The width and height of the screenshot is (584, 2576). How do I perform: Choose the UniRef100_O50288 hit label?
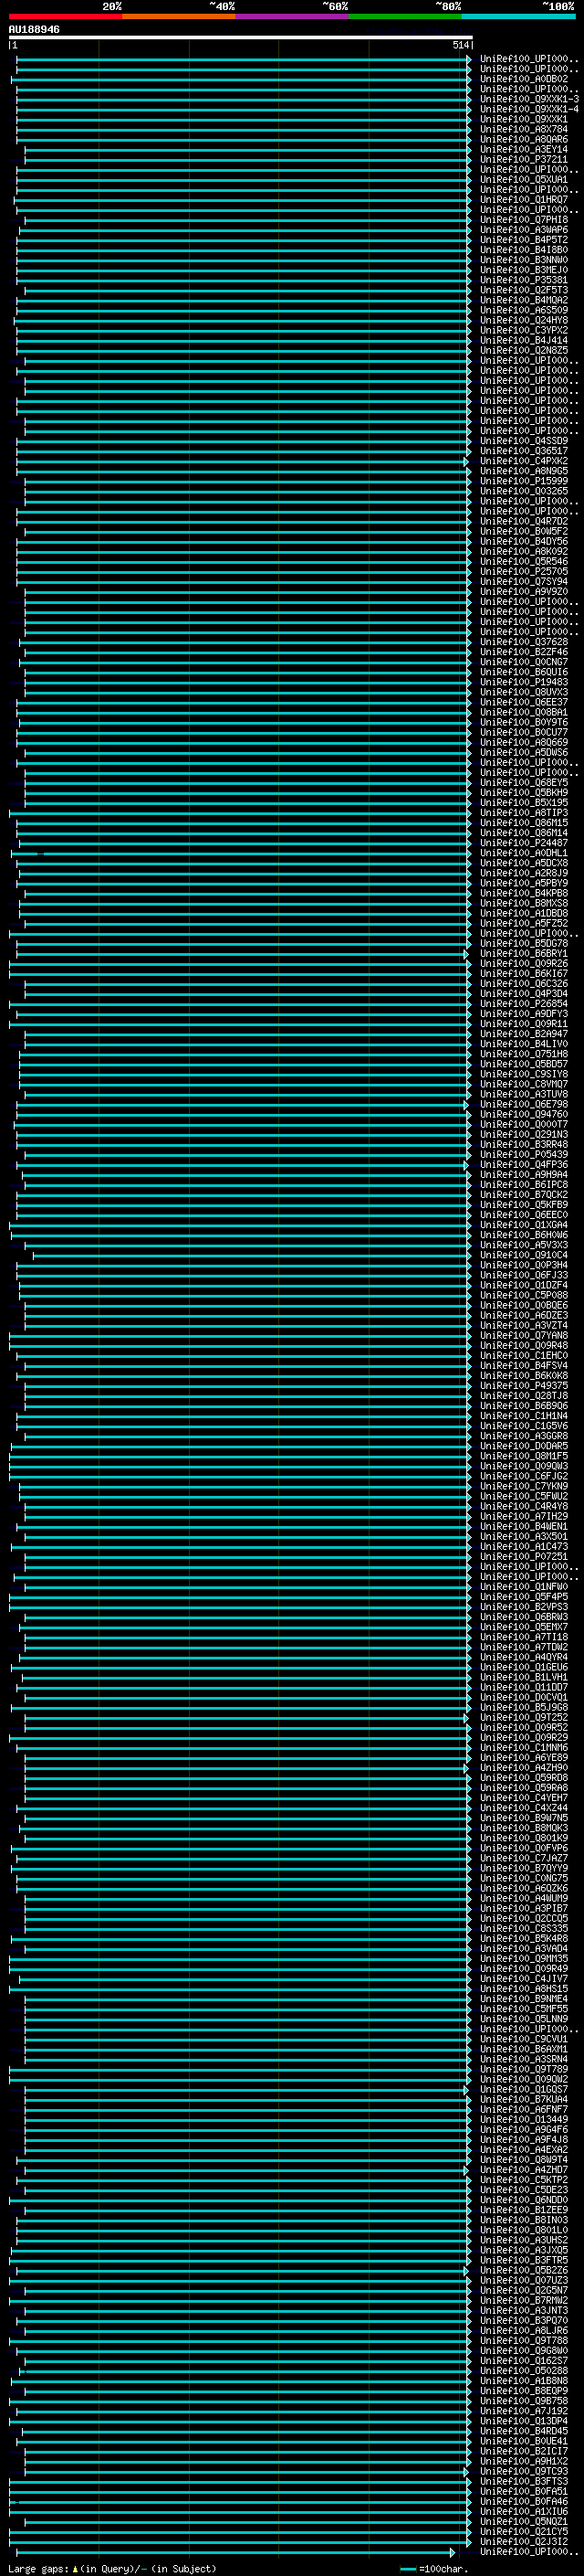523,2371
